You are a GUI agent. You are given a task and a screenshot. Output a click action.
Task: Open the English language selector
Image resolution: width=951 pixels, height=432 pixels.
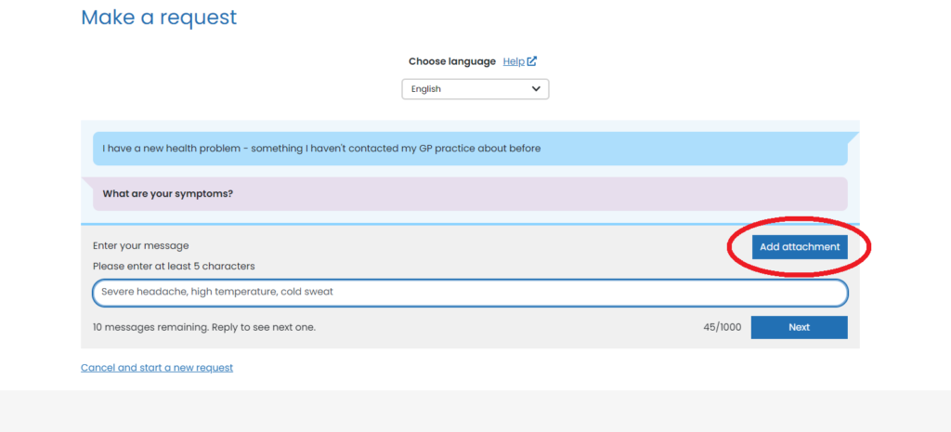click(475, 89)
